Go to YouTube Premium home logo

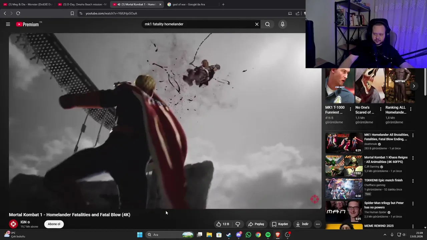[28, 24]
